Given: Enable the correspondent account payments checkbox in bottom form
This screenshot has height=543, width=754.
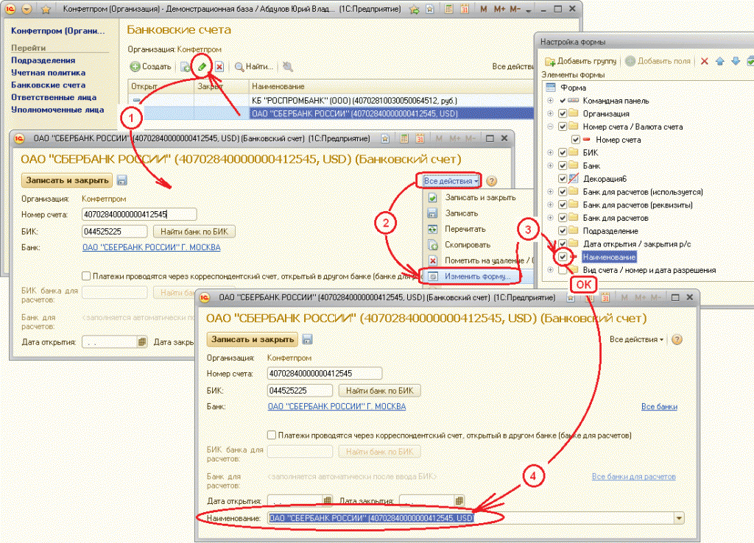Looking at the screenshot, I should click(272, 434).
